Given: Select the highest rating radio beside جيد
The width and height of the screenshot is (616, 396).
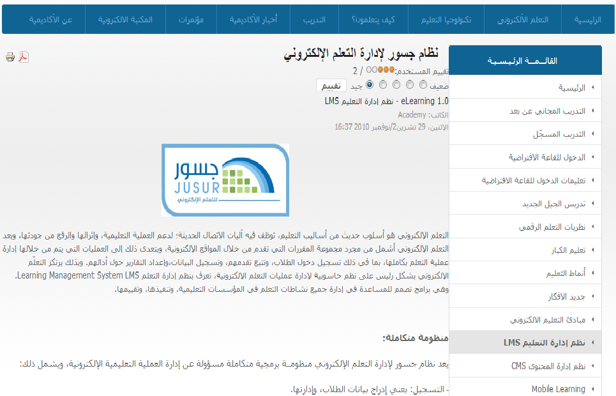Looking at the screenshot, I should coord(370,85).
